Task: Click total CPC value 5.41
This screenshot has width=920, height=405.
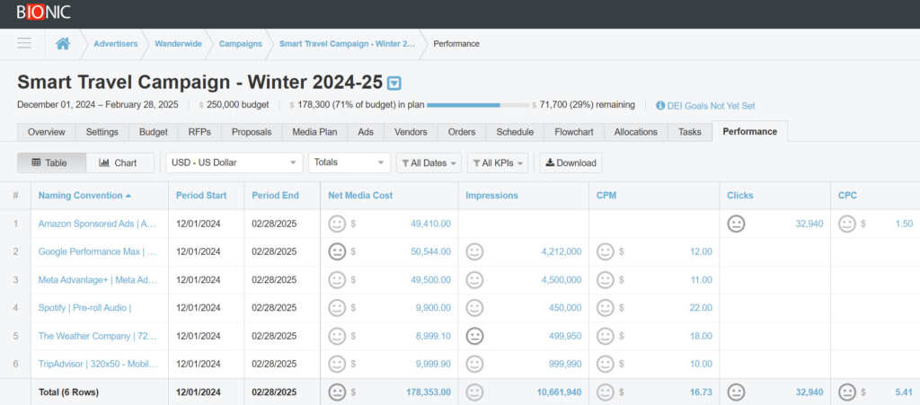Action: pyautogui.click(x=904, y=392)
